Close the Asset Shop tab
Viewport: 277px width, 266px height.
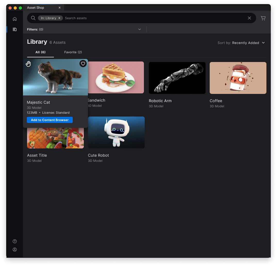pos(60,7)
